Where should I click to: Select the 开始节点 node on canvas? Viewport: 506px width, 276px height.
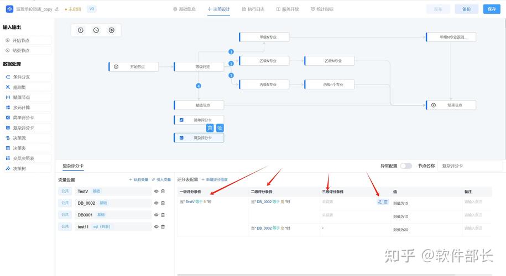tap(134, 67)
